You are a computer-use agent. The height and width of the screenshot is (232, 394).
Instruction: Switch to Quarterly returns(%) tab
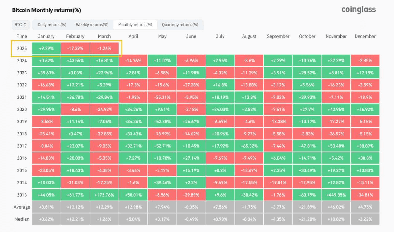180,25
